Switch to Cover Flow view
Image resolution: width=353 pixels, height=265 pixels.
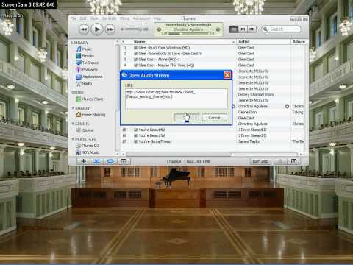252,29
